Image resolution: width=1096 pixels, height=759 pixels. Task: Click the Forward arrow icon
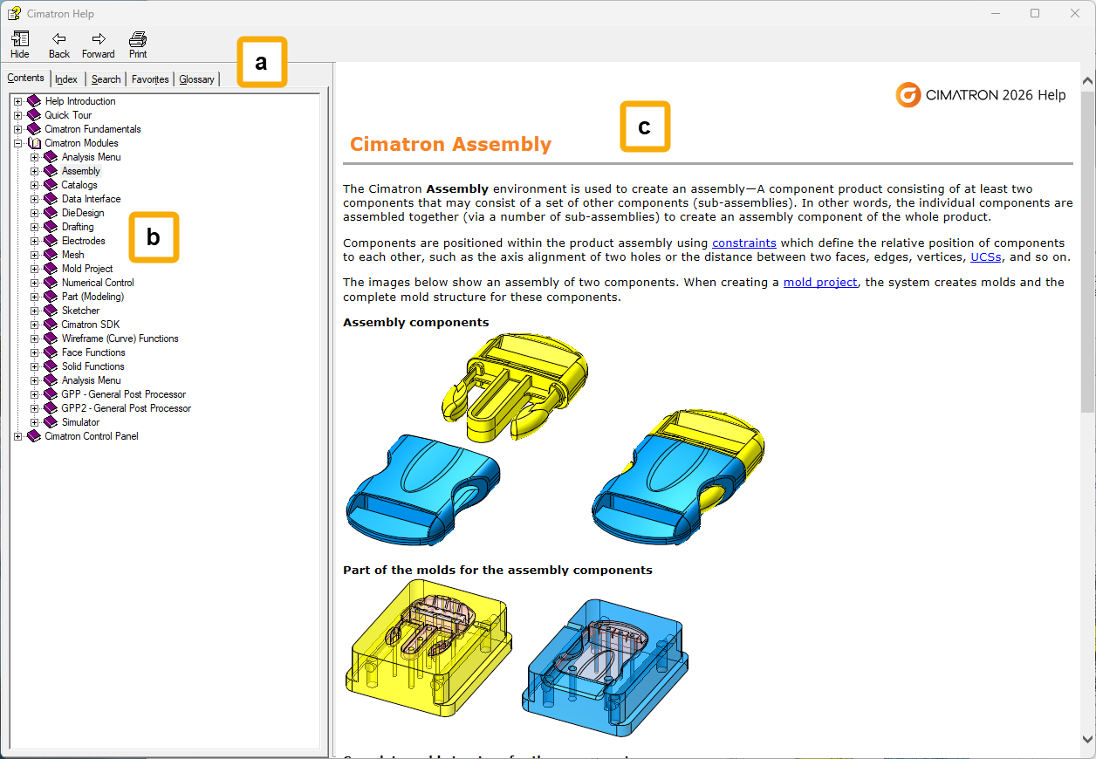99,39
